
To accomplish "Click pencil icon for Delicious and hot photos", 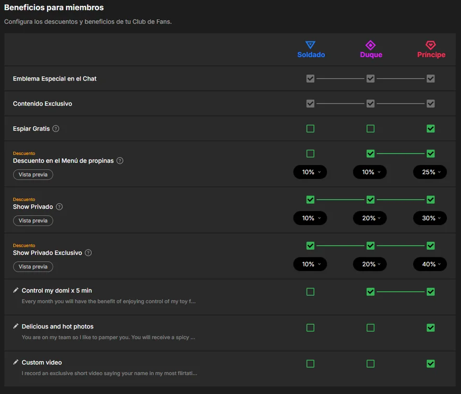I will pos(16,326).
